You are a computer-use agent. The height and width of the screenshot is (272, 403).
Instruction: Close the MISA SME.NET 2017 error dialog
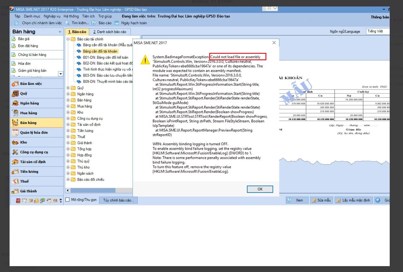(274, 43)
